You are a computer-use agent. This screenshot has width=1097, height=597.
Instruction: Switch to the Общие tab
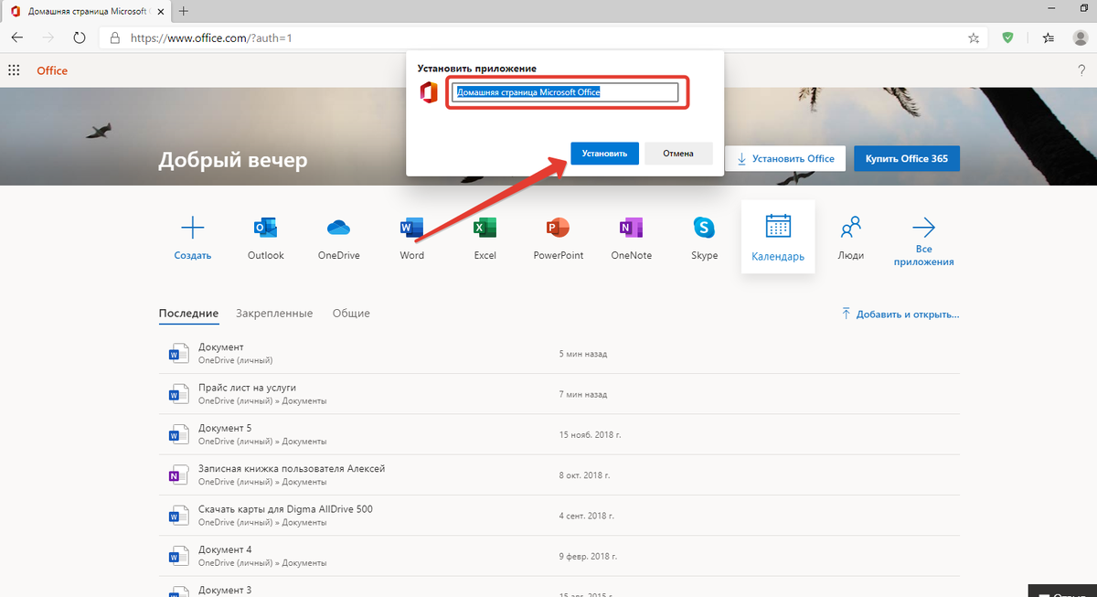point(351,313)
